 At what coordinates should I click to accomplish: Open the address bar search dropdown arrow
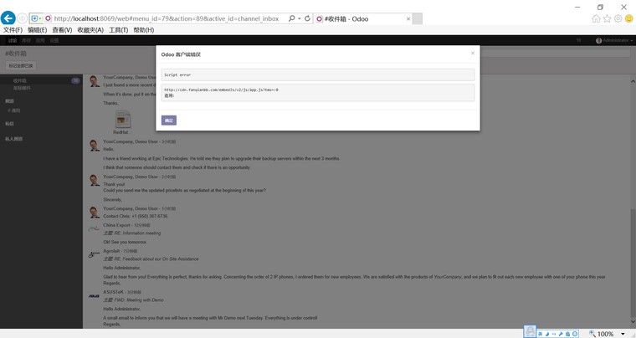coord(300,18)
